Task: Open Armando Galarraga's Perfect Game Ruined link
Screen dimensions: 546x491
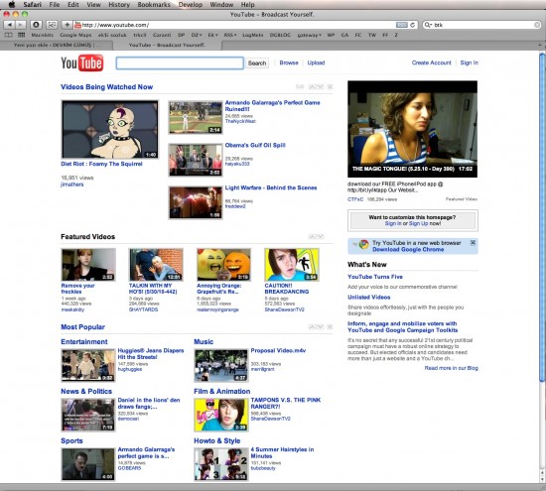Action: tap(272, 106)
